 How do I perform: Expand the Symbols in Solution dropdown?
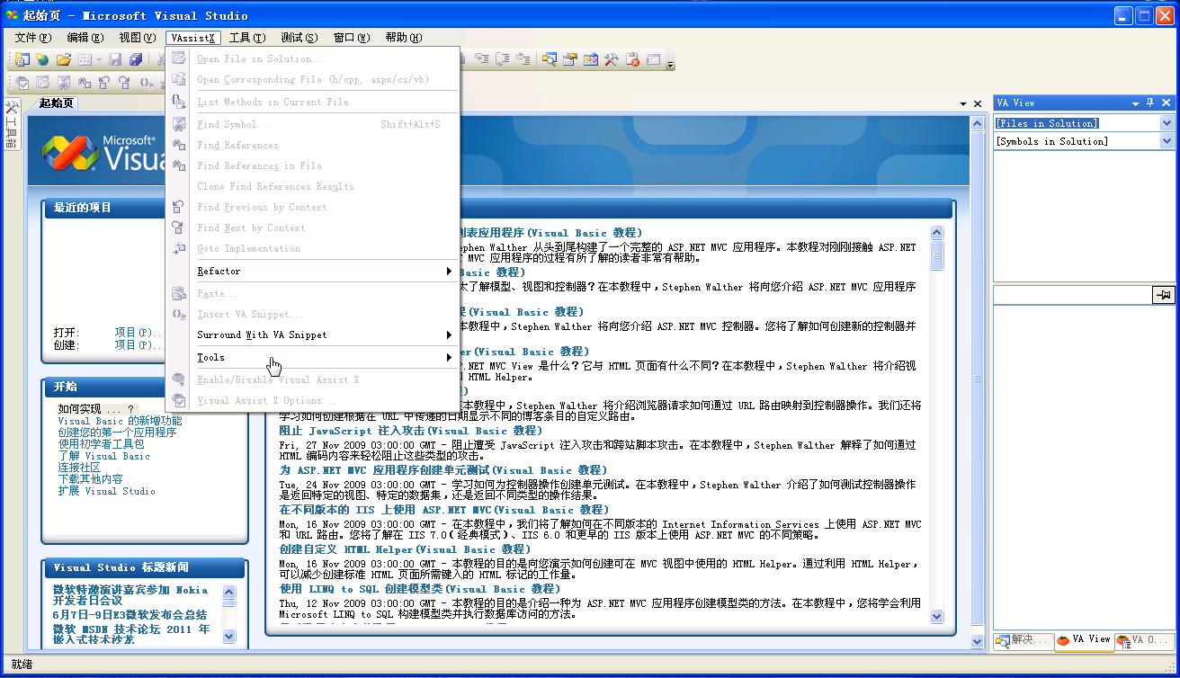(1167, 141)
